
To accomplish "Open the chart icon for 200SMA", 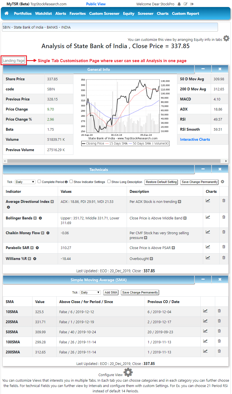I will click(x=205, y=351).
